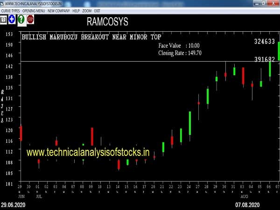The image size is (280, 210).
Task: Click the blue plus icon
Action: click(x=12, y=20)
